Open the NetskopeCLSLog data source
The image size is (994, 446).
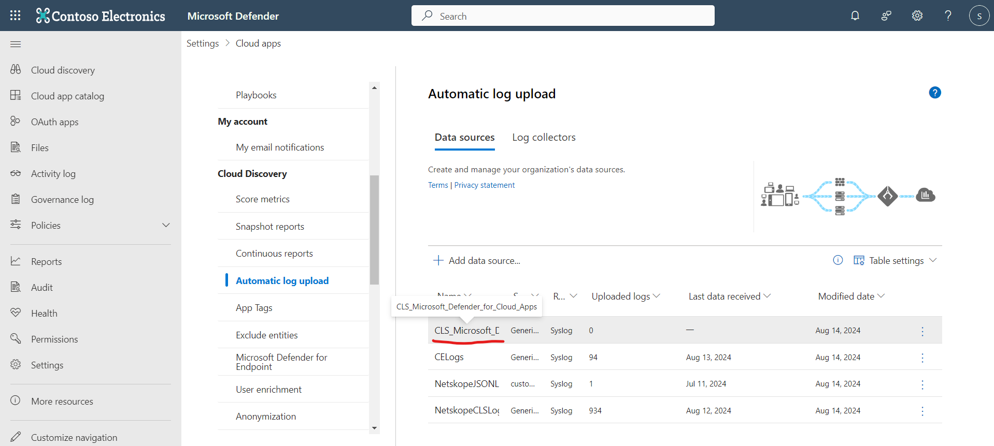(466, 410)
